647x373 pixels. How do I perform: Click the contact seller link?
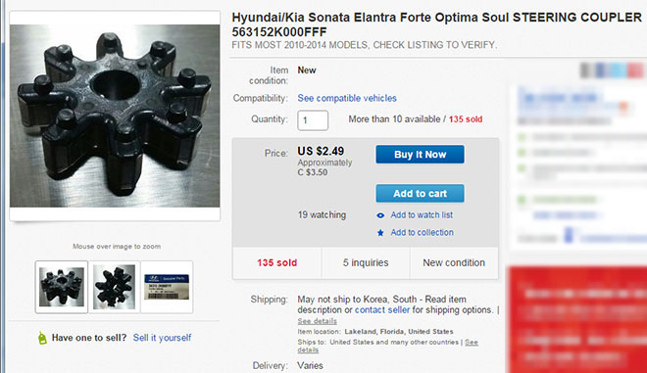pos(382,310)
